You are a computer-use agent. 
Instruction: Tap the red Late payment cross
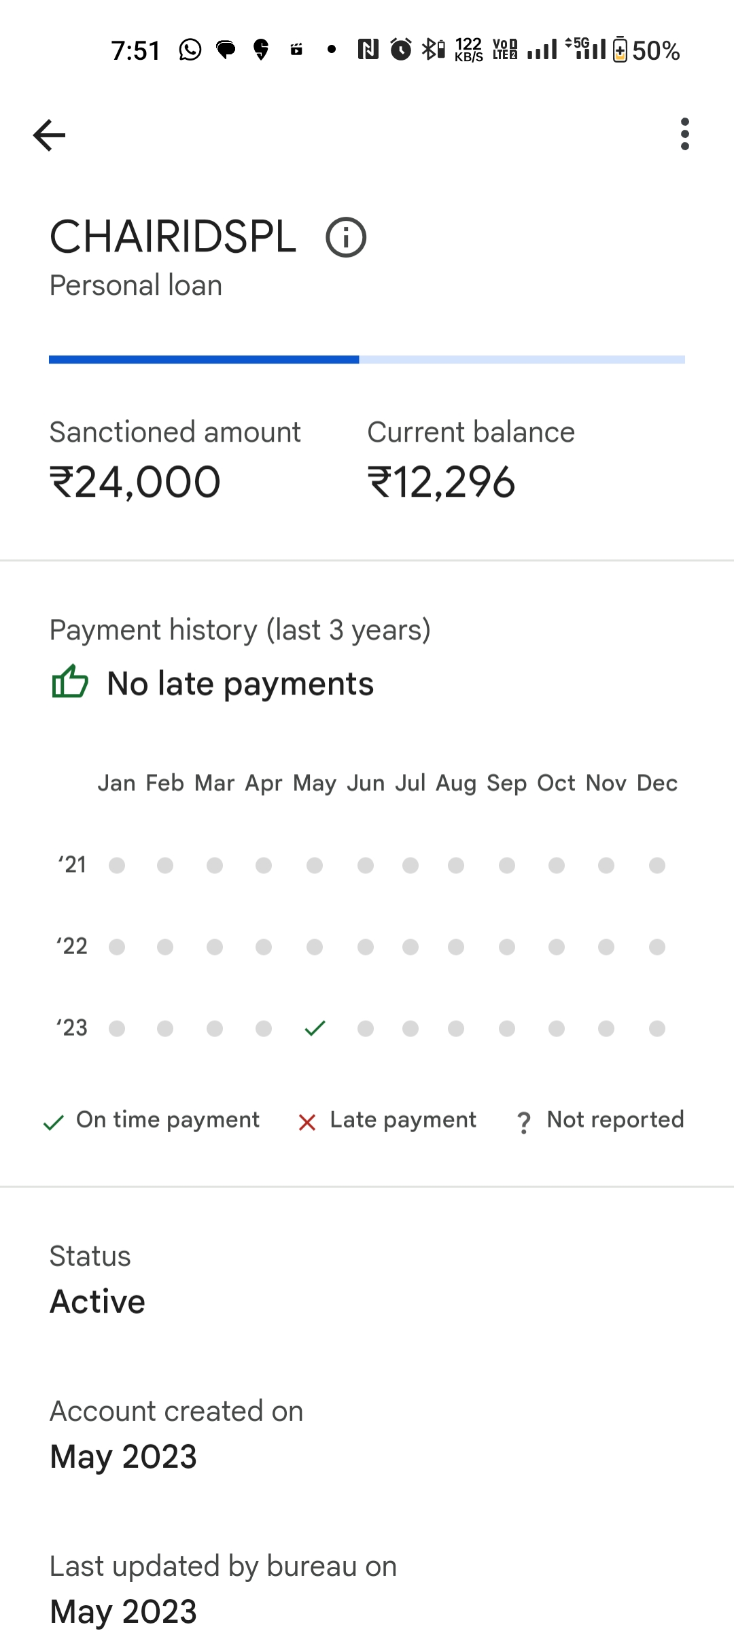pyautogui.click(x=307, y=1122)
